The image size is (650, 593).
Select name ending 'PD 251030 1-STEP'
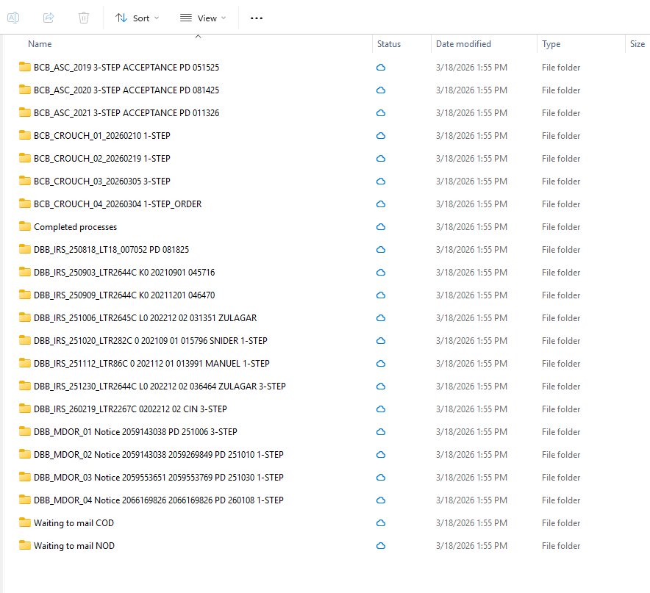tap(159, 478)
